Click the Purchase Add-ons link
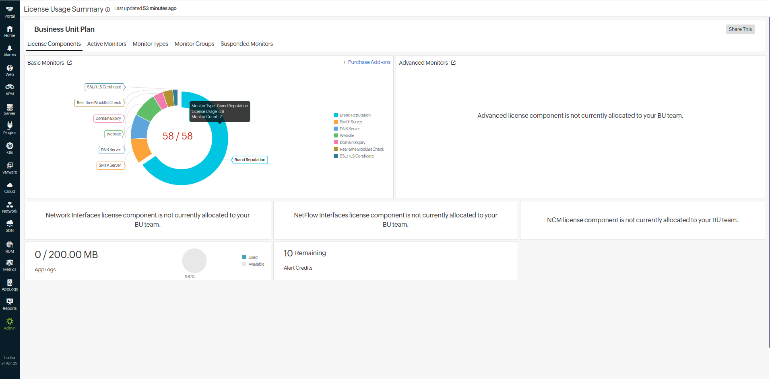Viewport: 770px width, 379px height. point(367,62)
